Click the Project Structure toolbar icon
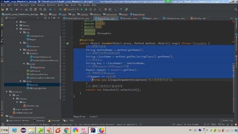 coord(110,10)
